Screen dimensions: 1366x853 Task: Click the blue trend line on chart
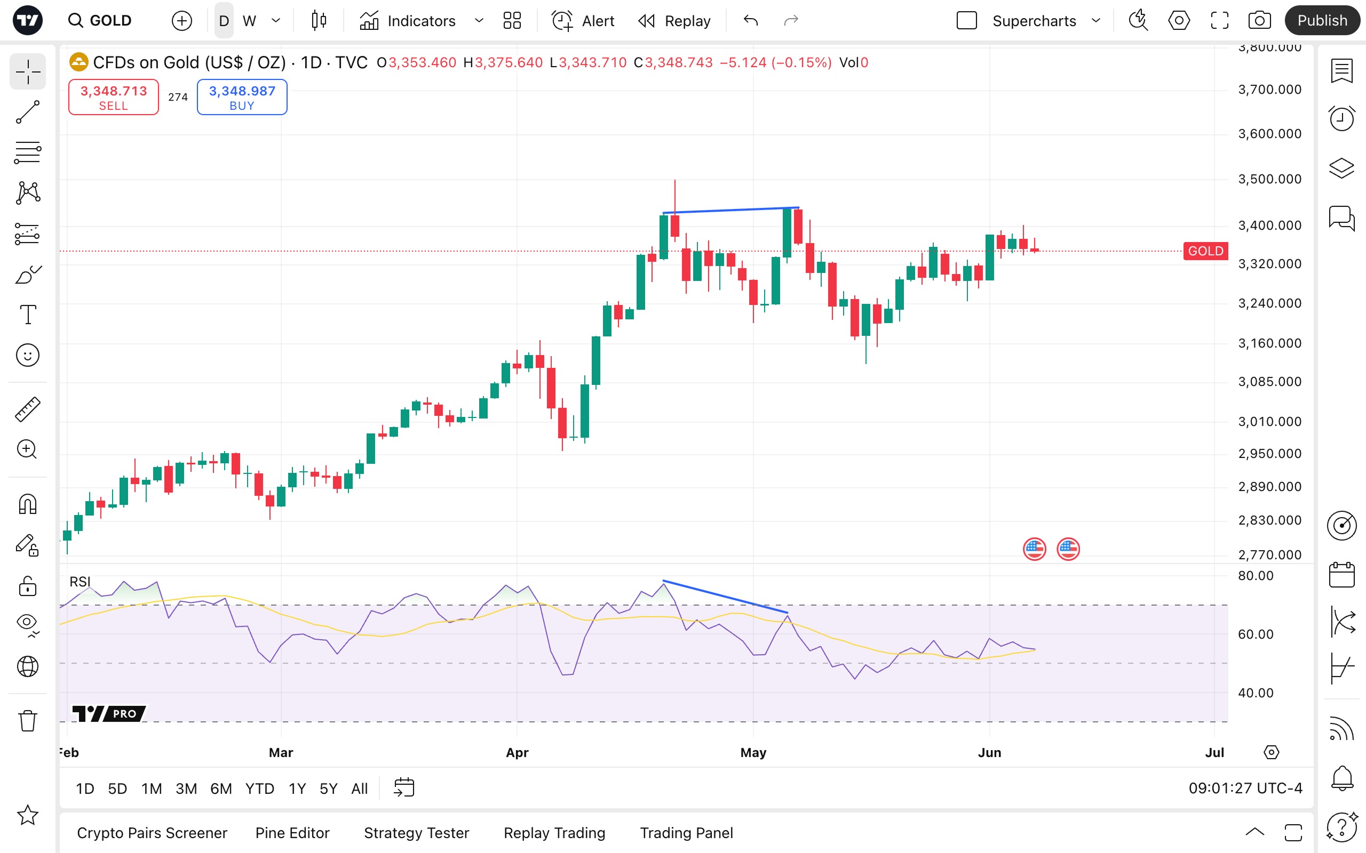click(x=731, y=210)
